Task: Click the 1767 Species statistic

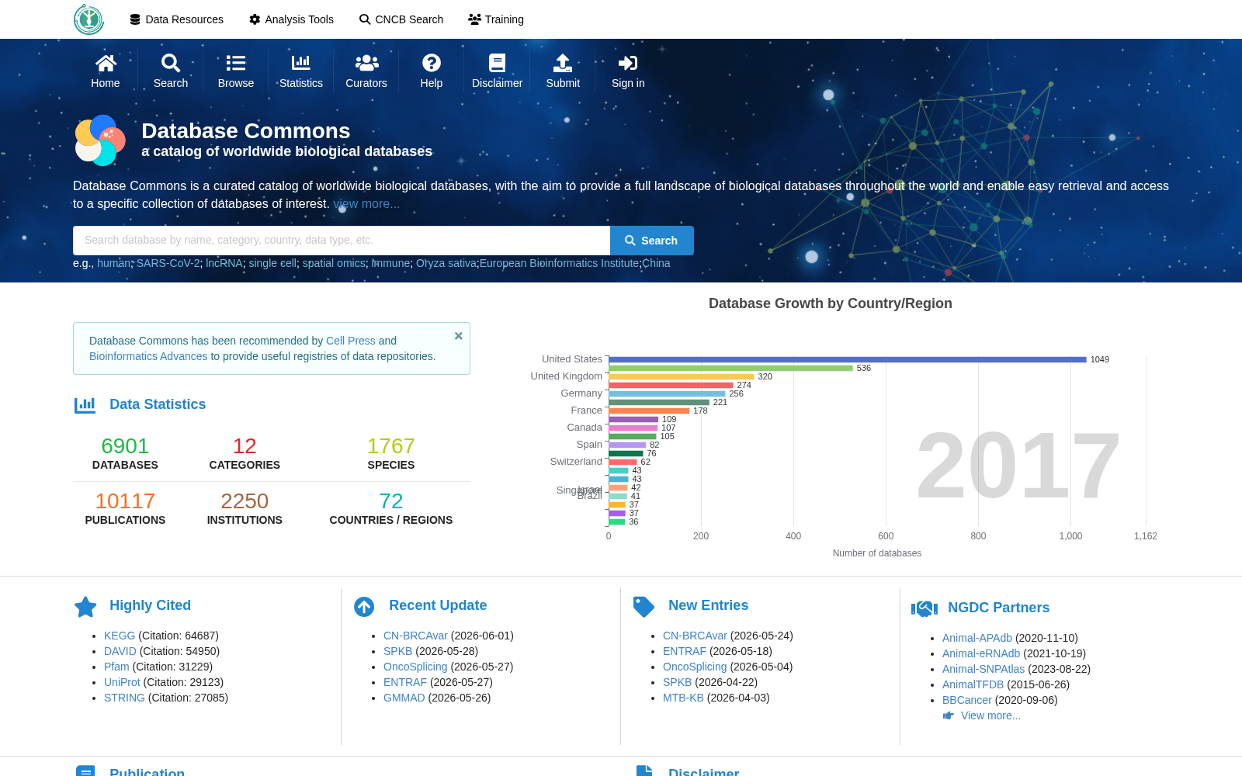Action: pyautogui.click(x=391, y=454)
